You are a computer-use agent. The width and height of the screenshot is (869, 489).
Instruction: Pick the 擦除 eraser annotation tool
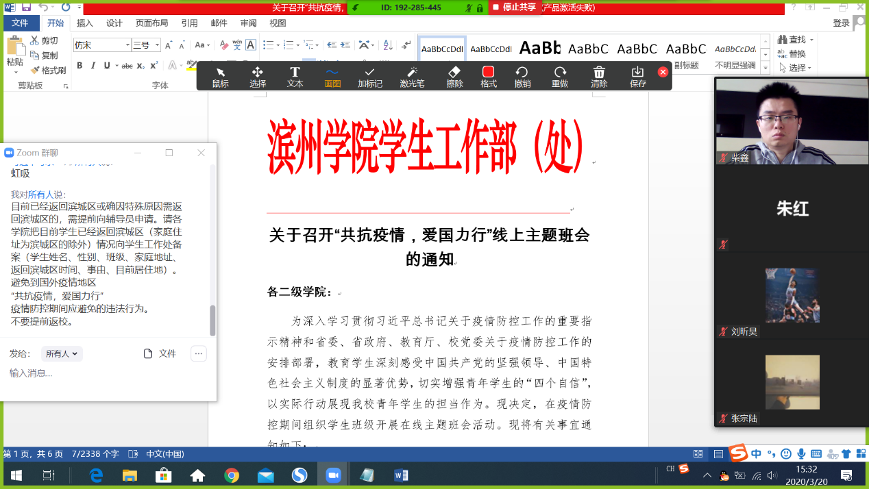coord(454,77)
